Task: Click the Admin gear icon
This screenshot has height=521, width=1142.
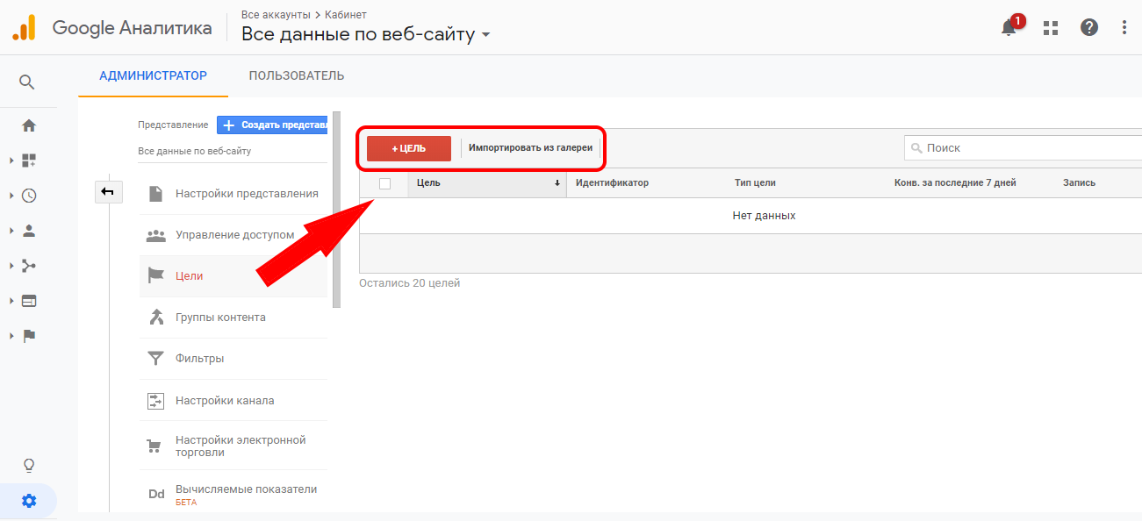Action: [29, 501]
